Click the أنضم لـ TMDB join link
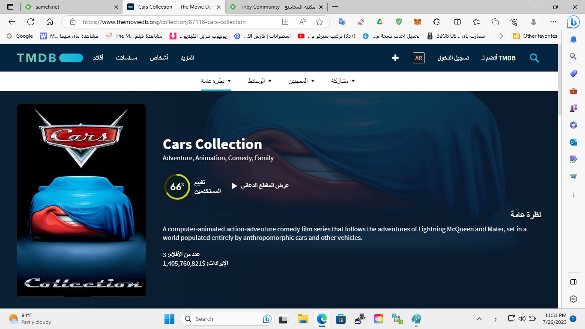 coord(498,58)
